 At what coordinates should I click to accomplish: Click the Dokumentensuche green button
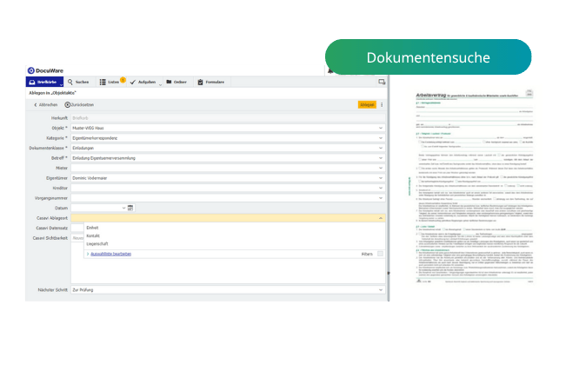click(x=428, y=57)
